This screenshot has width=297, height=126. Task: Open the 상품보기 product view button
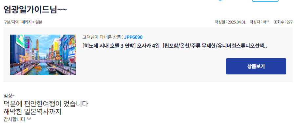256,66
